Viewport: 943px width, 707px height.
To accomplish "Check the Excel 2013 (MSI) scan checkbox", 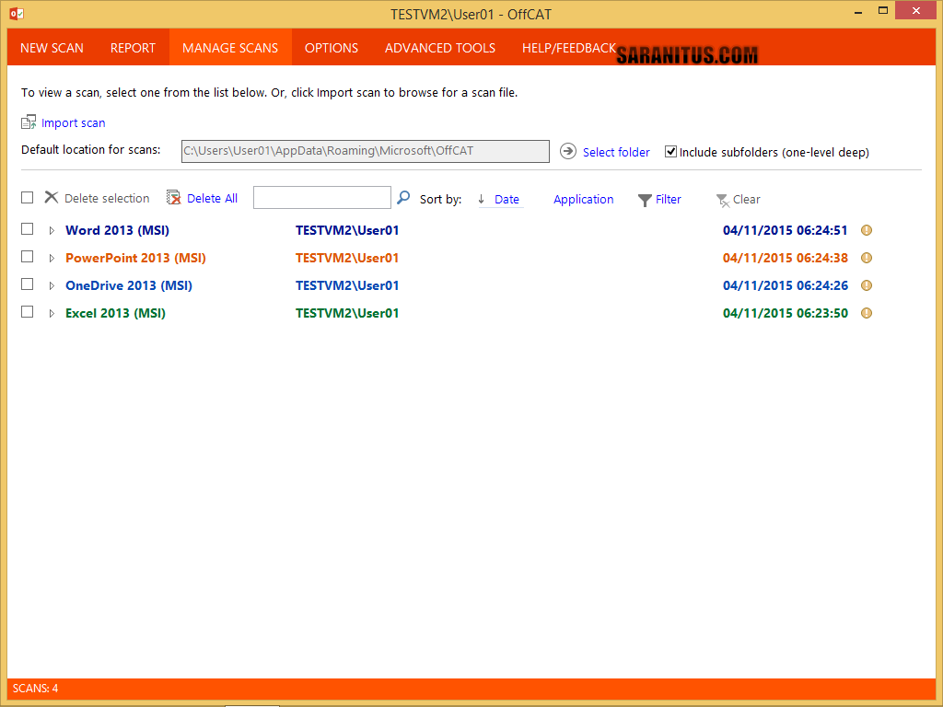I will [x=27, y=312].
